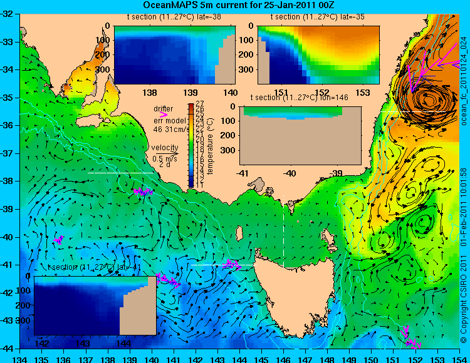Select the 'err model' legend text
Viewport: 470px width, 363px height.
[x=169, y=121]
